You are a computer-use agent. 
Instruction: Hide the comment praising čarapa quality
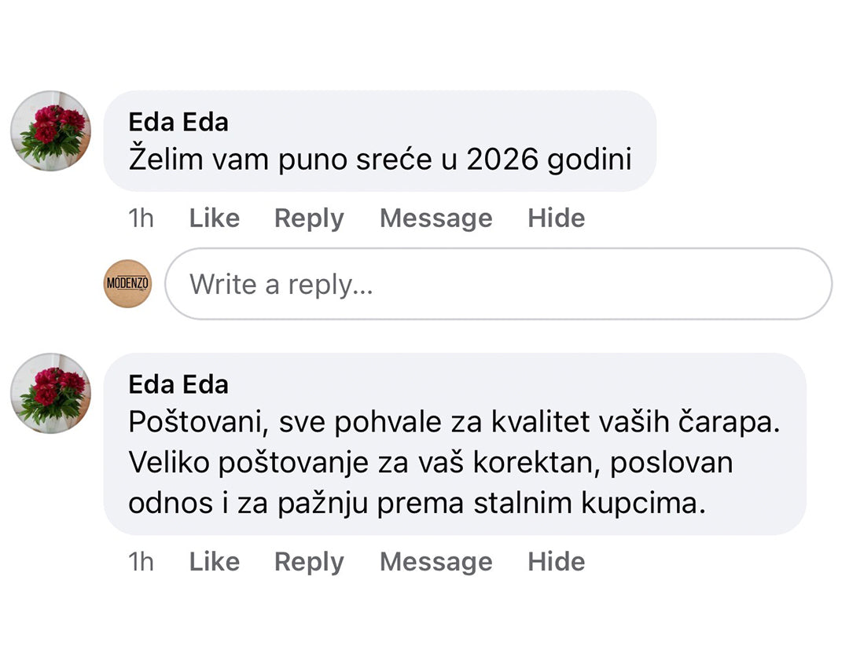pos(556,561)
